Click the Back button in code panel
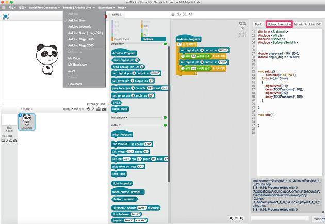325x224 pixels. (258, 24)
